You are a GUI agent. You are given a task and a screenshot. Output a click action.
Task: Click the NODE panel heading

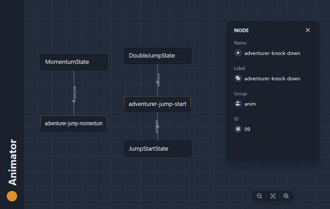click(241, 30)
